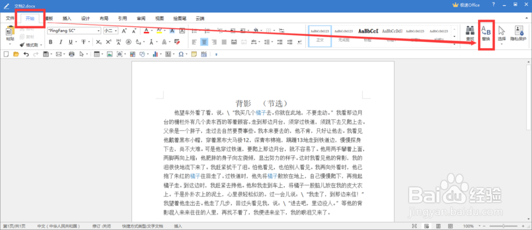Apply subscript formatting (X₁)
This screenshot has height=230, width=532.
pos(98,42)
